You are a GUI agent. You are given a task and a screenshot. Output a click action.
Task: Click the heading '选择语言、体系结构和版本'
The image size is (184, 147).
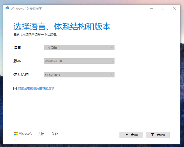pos(62,26)
